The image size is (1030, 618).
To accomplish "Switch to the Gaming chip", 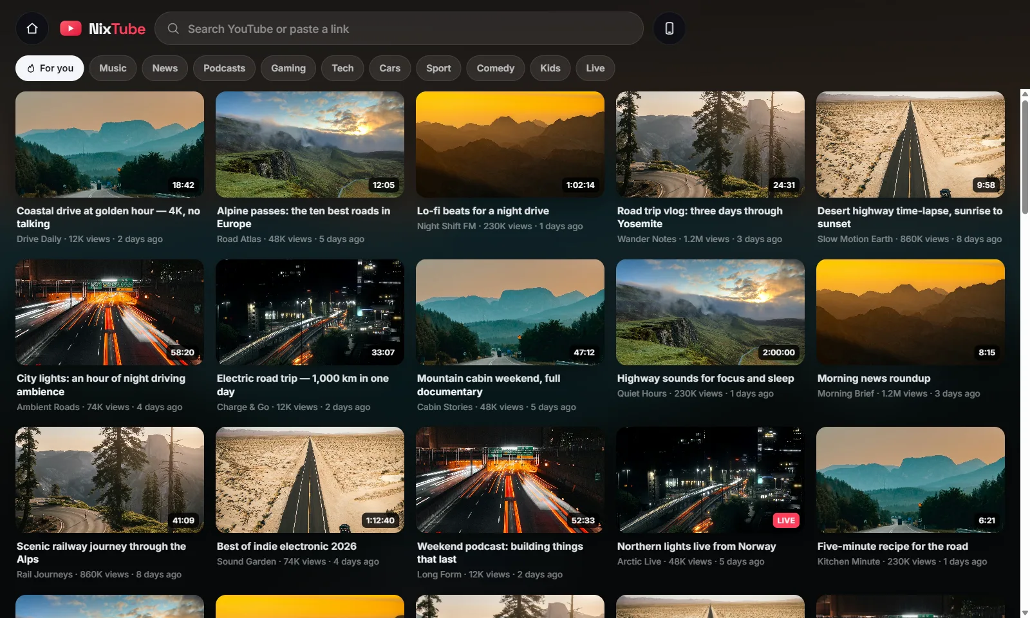I will (x=288, y=68).
